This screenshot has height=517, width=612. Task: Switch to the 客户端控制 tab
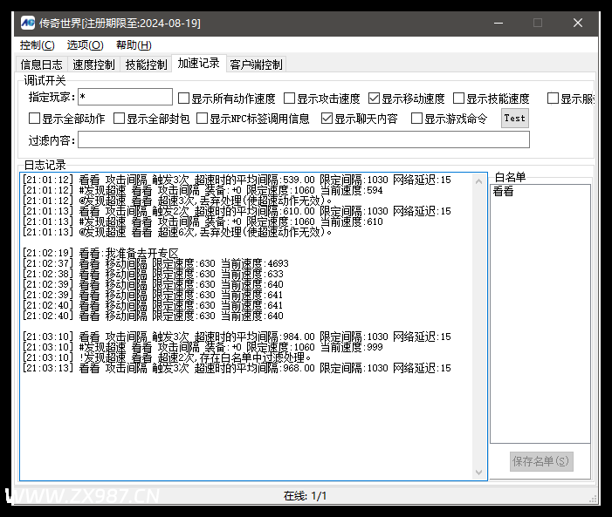click(256, 65)
